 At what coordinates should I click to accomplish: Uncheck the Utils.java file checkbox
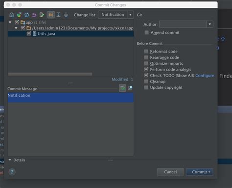pos(29,33)
